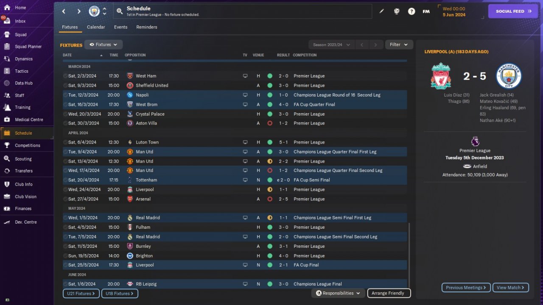Open the Squad Planner sidebar icon
Viewport: 543px width, 305px height.
coord(7,47)
